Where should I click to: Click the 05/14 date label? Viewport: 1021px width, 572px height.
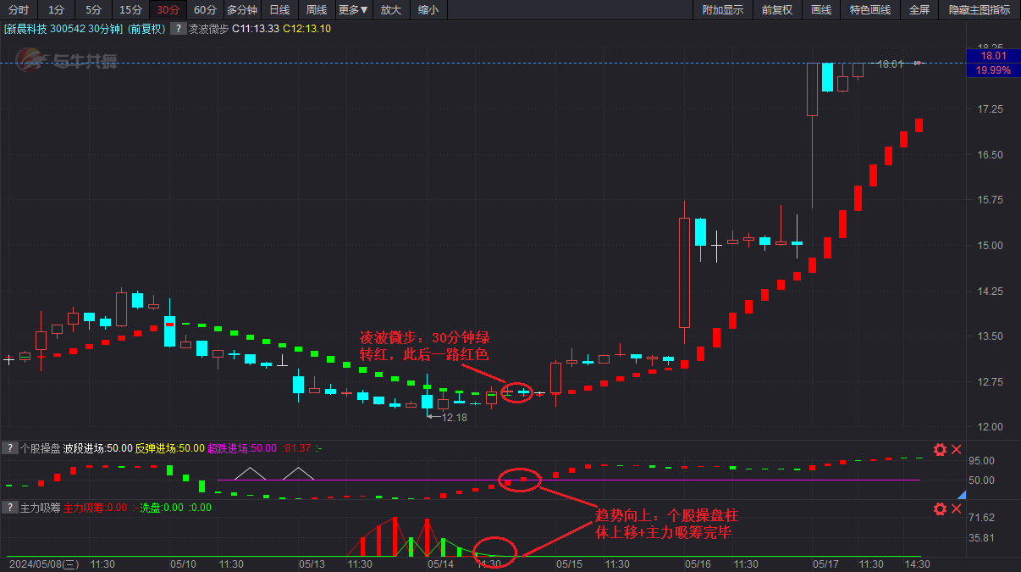pos(441,564)
